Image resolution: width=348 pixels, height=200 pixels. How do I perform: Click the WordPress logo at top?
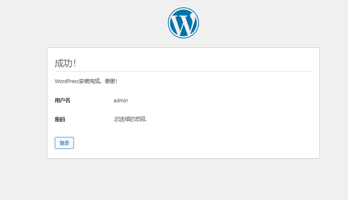pos(183,23)
